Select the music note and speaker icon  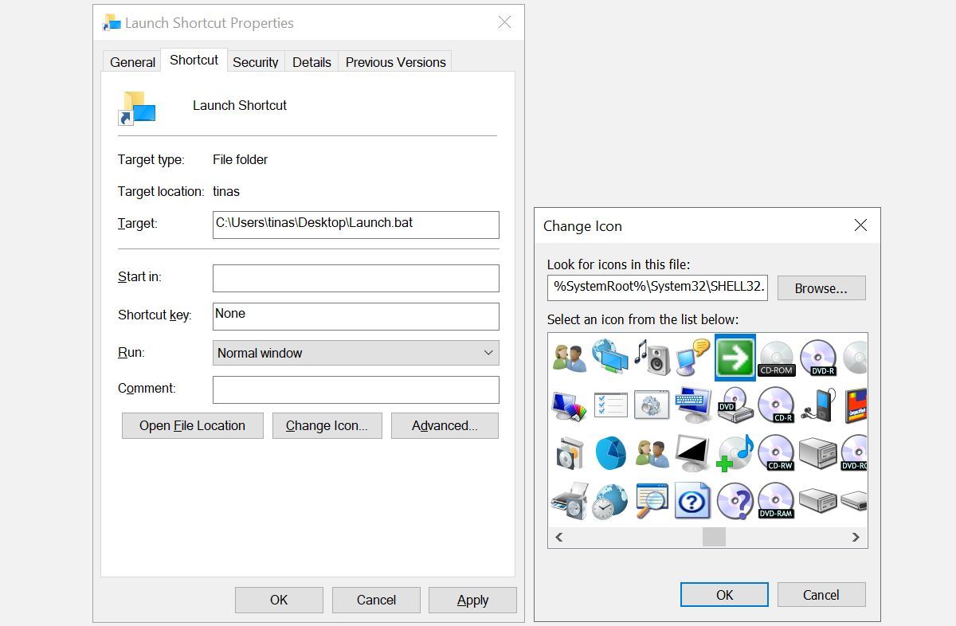652,357
